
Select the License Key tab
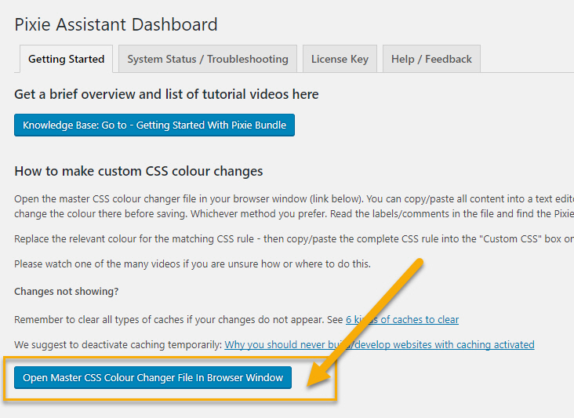[340, 59]
